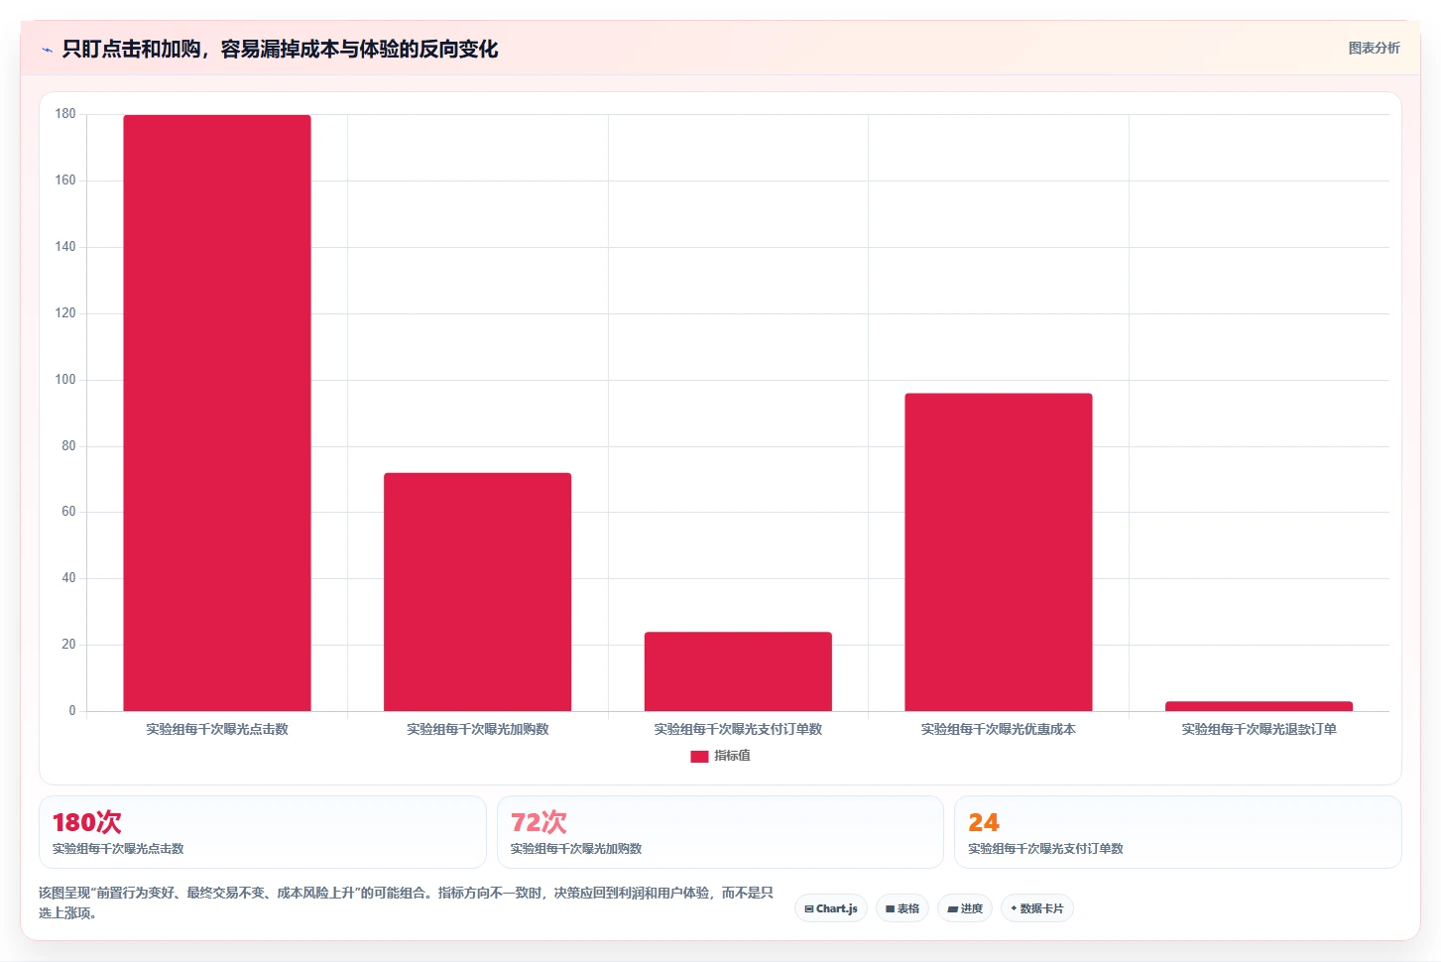Click the 实验组每千次曝光点击数 bar
The width and height of the screenshot is (1441, 962).
pos(217,414)
